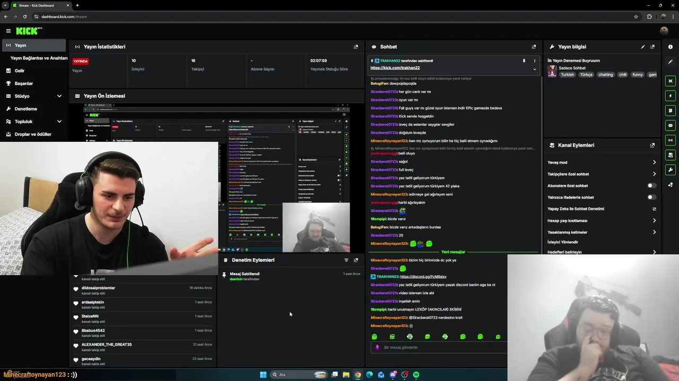Open the kick.com/trakhan22 pinned link
Screen dimensions: 679x381
(x=395, y=68)
